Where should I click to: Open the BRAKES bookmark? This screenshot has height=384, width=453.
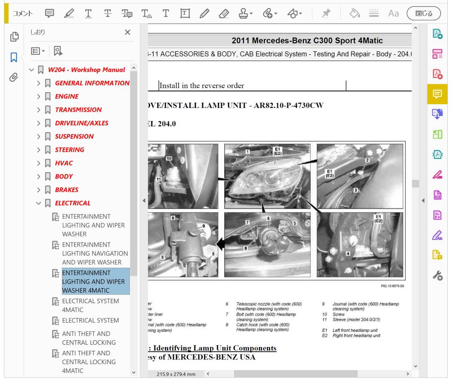(x=67, y=190)
